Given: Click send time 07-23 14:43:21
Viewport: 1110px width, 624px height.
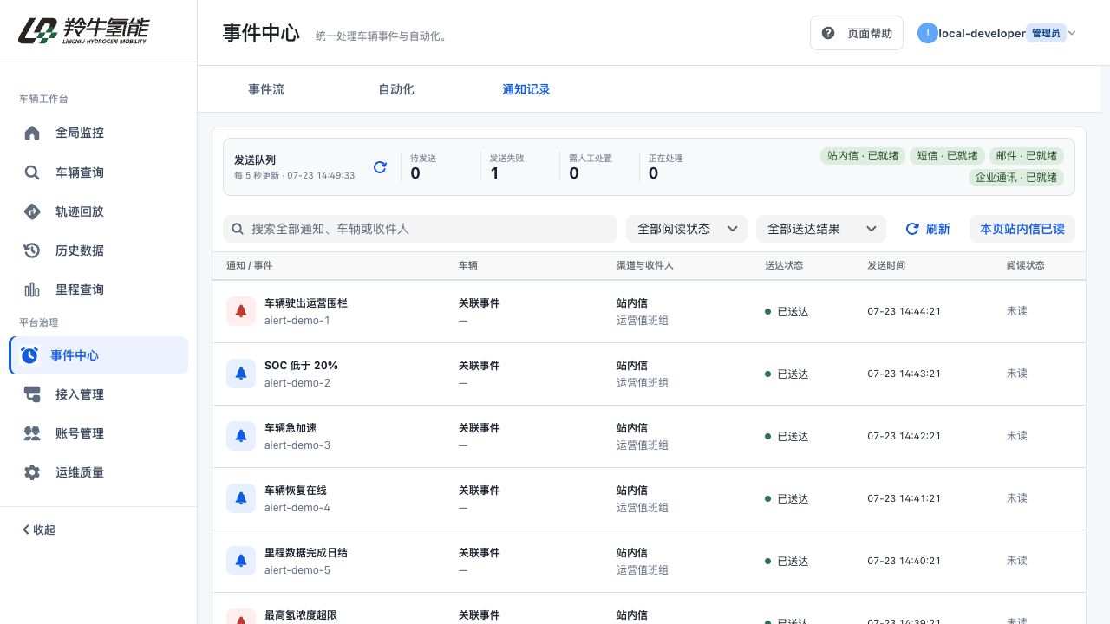Looking at the screenshot, I should click(904, 374).
